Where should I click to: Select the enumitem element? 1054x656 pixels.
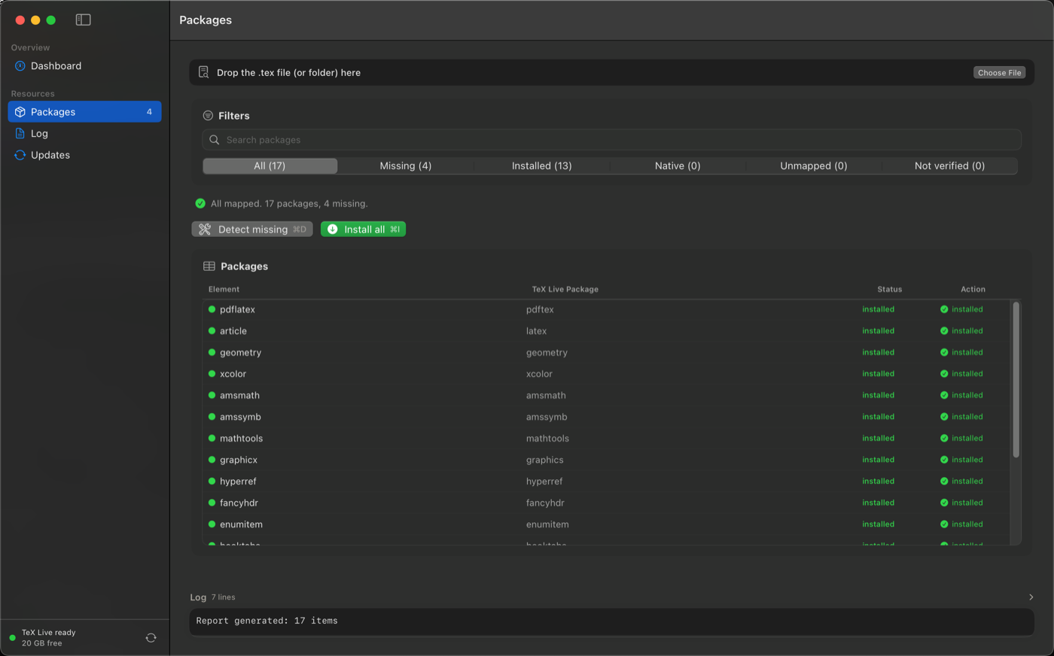coord(241,524)
